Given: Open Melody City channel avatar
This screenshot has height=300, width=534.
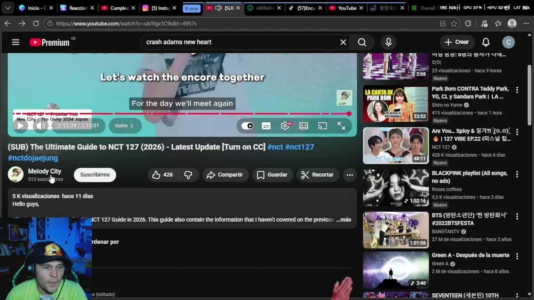Looking at the screenshot, I should click(16, 175).
